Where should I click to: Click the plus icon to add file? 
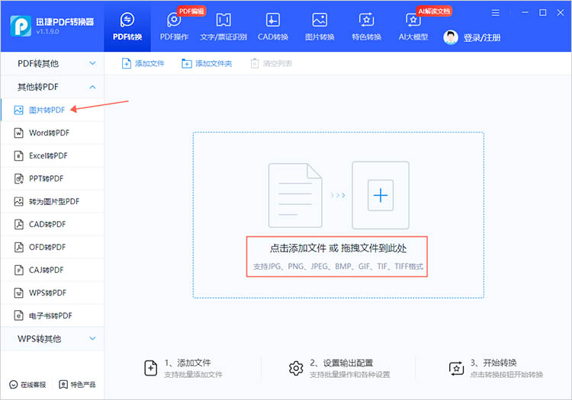[x=381, y=195]
